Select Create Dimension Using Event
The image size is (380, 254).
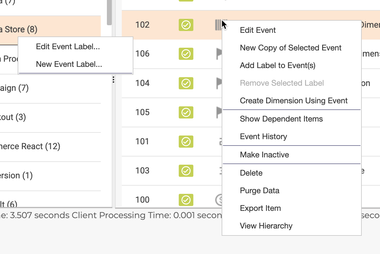tap(294, 101)
